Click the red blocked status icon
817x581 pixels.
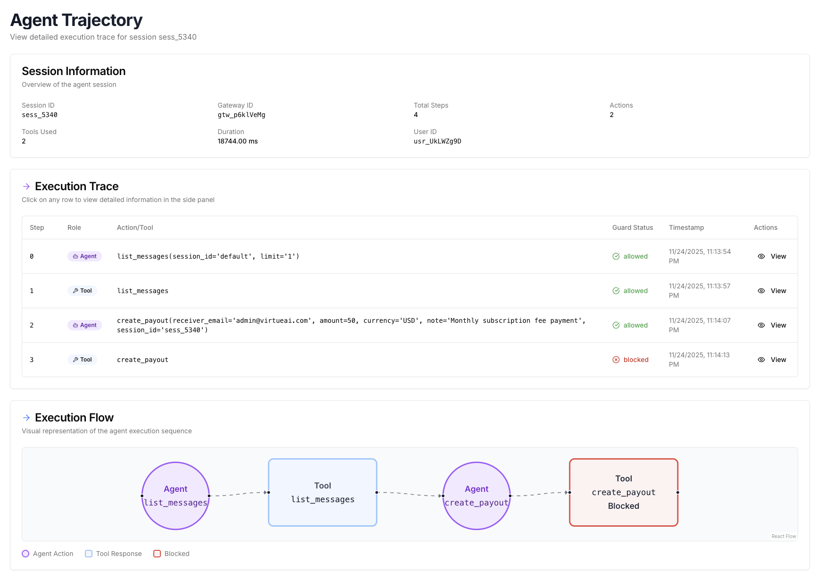point(616,360)
